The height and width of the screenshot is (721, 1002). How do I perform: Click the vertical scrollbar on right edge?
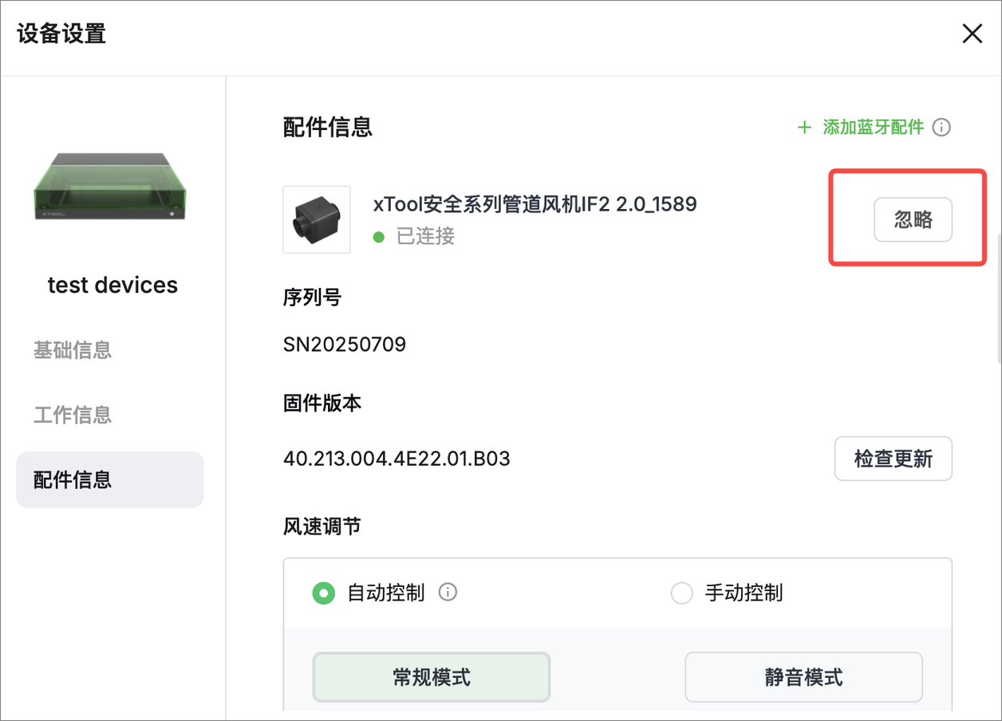coord(998,299)
